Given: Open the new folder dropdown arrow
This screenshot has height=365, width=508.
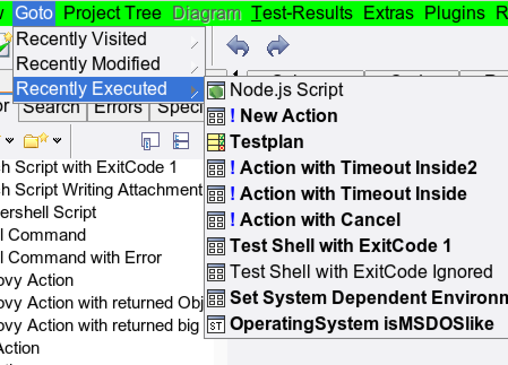Looking at the screenshot, I should [x=57, y=141].
